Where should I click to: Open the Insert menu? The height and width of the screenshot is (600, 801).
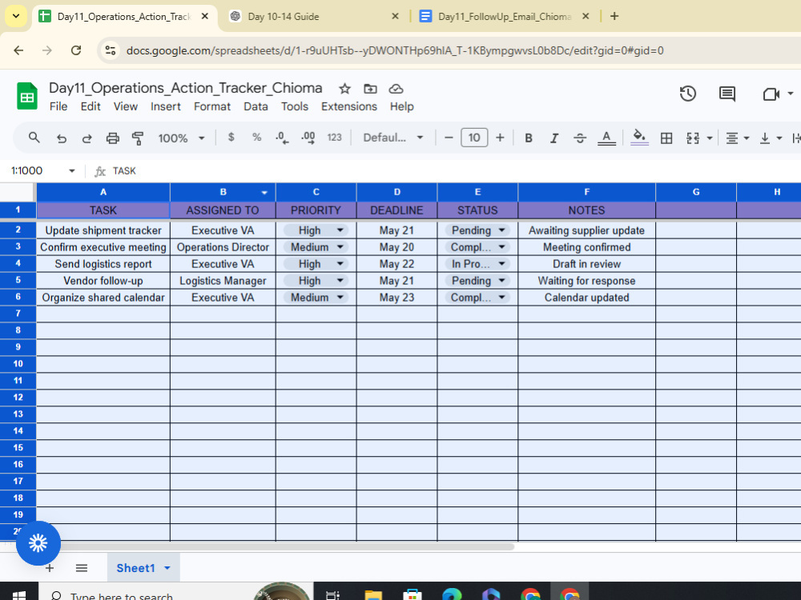166,106
